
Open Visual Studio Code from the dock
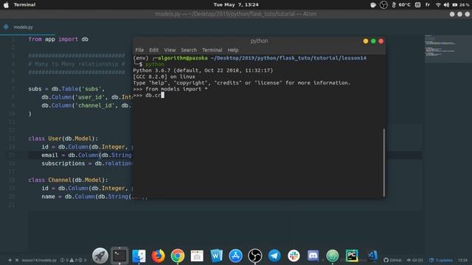tap(372, 256)
